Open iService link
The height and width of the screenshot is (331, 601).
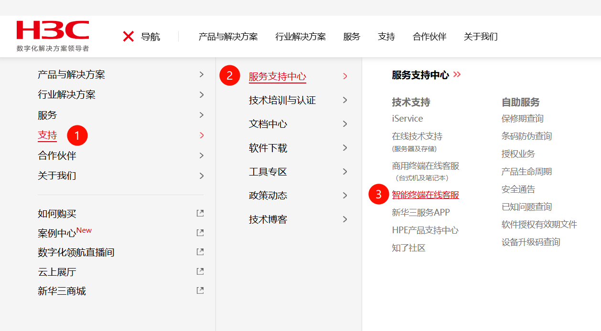tap(408, 118)
